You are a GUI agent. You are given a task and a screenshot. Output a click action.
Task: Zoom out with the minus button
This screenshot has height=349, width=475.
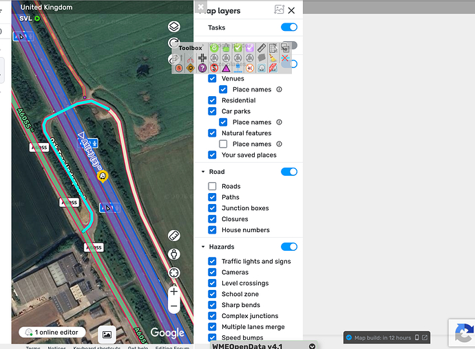174,306
